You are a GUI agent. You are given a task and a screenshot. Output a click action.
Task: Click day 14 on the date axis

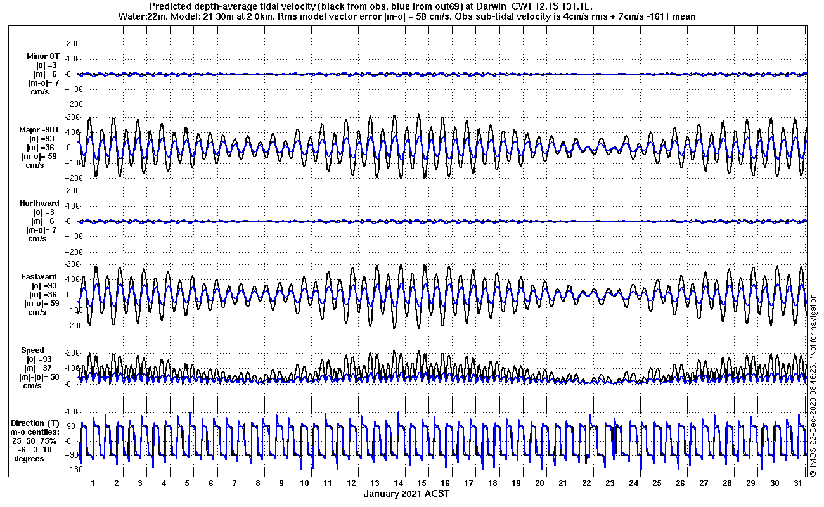[399, 483]
